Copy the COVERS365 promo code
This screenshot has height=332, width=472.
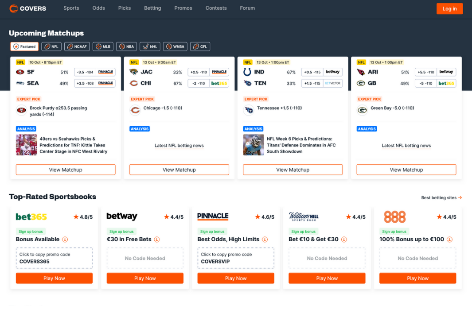pos(54,258)
